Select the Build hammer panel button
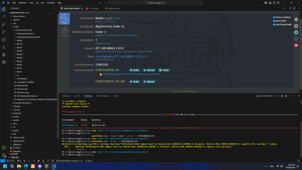 (x=64, y=19)
